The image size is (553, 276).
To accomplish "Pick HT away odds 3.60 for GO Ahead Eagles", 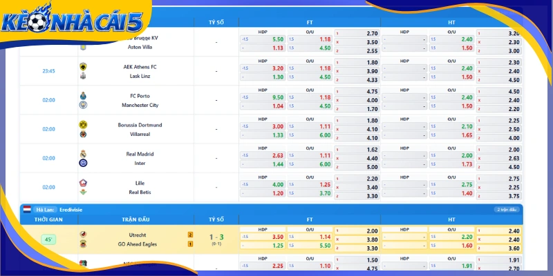I will (499, 248).
